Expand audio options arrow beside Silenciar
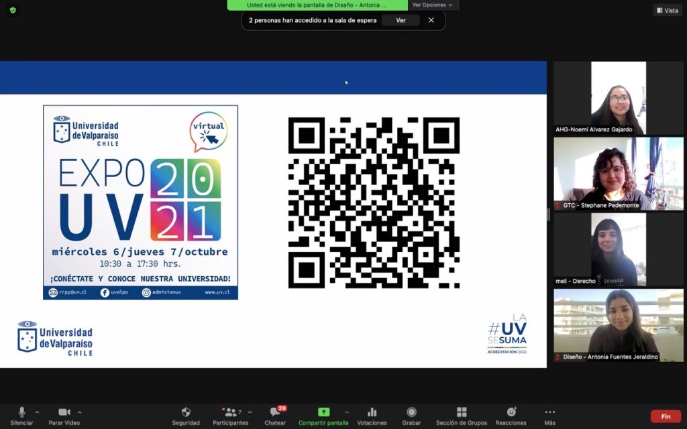This screenshot has height=429, width=687. (x=38, y=412)
